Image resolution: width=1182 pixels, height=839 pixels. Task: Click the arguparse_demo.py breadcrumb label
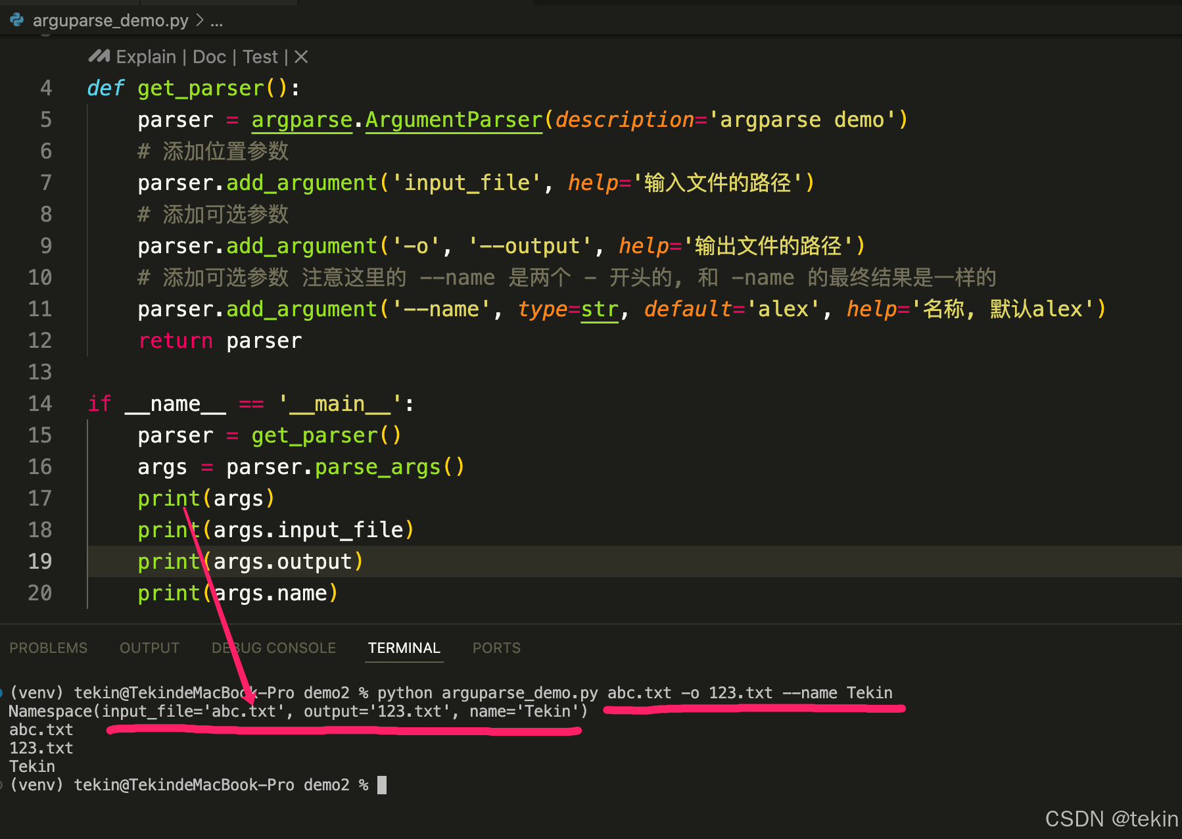point(112,20)
